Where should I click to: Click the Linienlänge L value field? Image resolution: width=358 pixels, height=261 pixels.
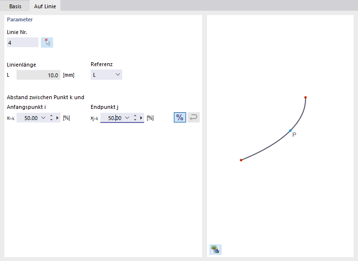click(x=38, y=75)
